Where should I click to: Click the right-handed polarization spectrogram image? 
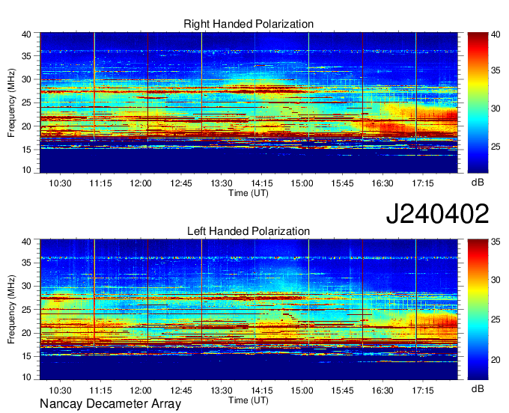(x=249, y=103)
